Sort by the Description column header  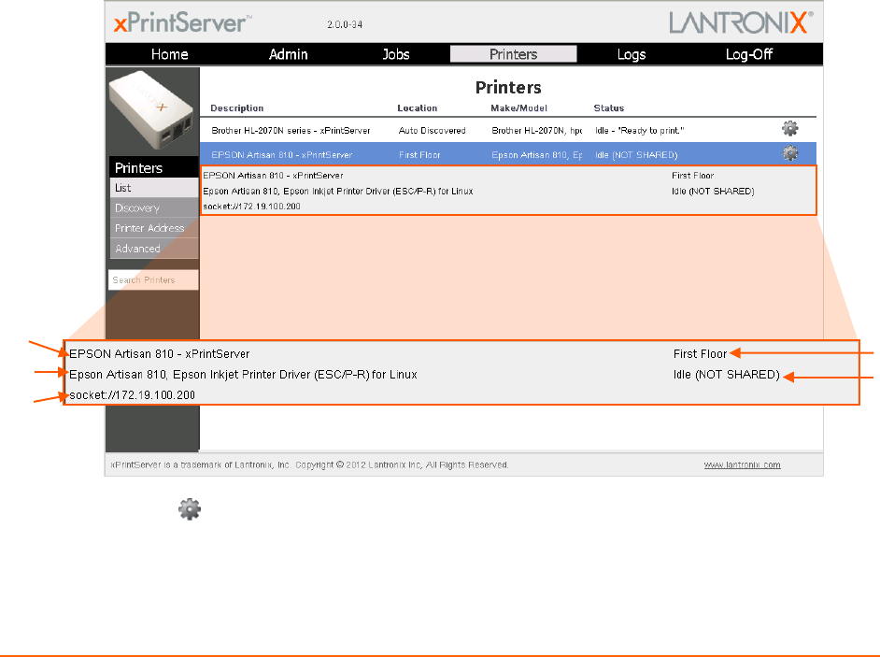pos(237,108)
